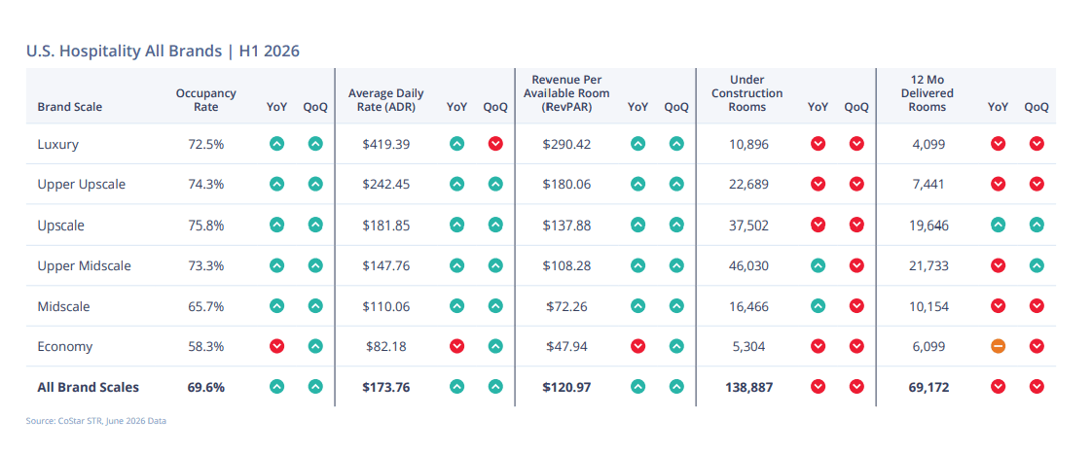Click the All Brand Scales row label
The width and height of the screenshot is (1092, 453).
click(88, 387)
